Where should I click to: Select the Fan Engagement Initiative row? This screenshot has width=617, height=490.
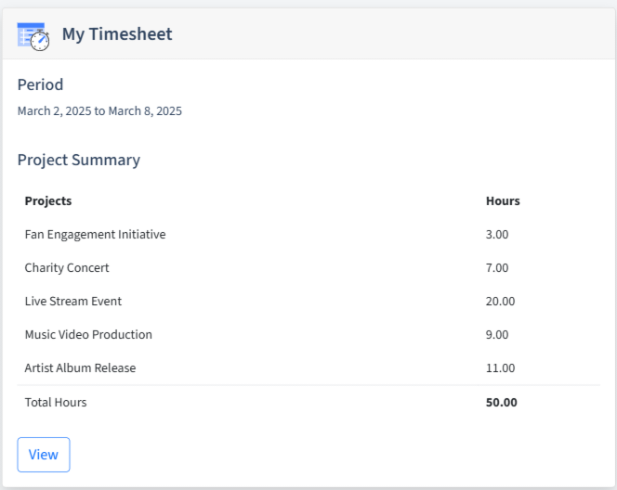coord(308,234)
